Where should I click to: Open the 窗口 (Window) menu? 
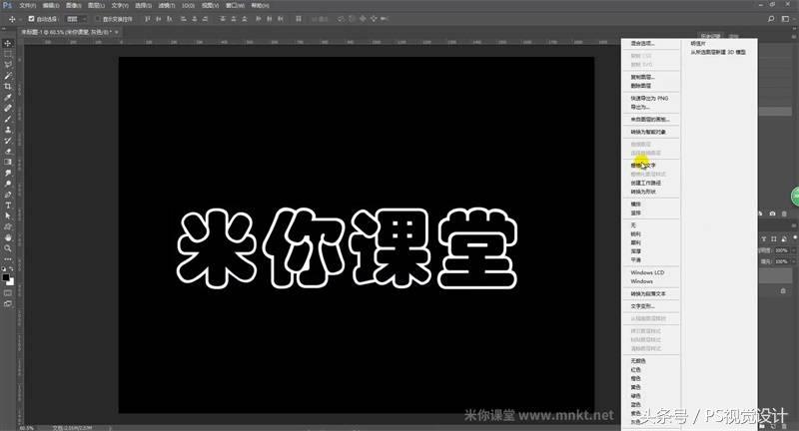tap(235, 6)
